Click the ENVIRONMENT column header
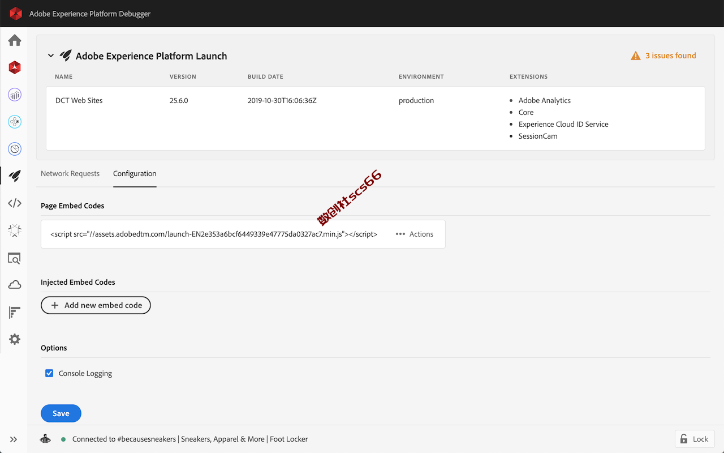724x453 pixels. [421, 76]
